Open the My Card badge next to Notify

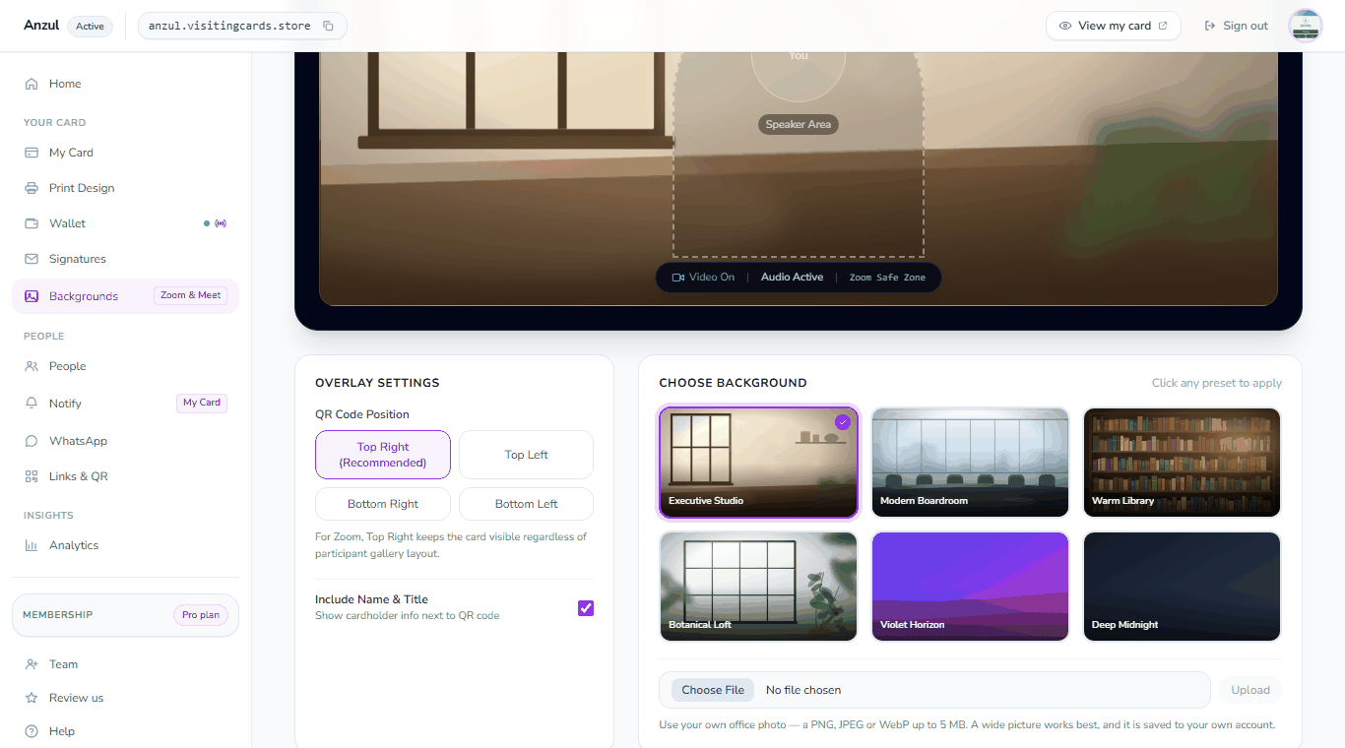pyautogui.click(x=202, y=403)
